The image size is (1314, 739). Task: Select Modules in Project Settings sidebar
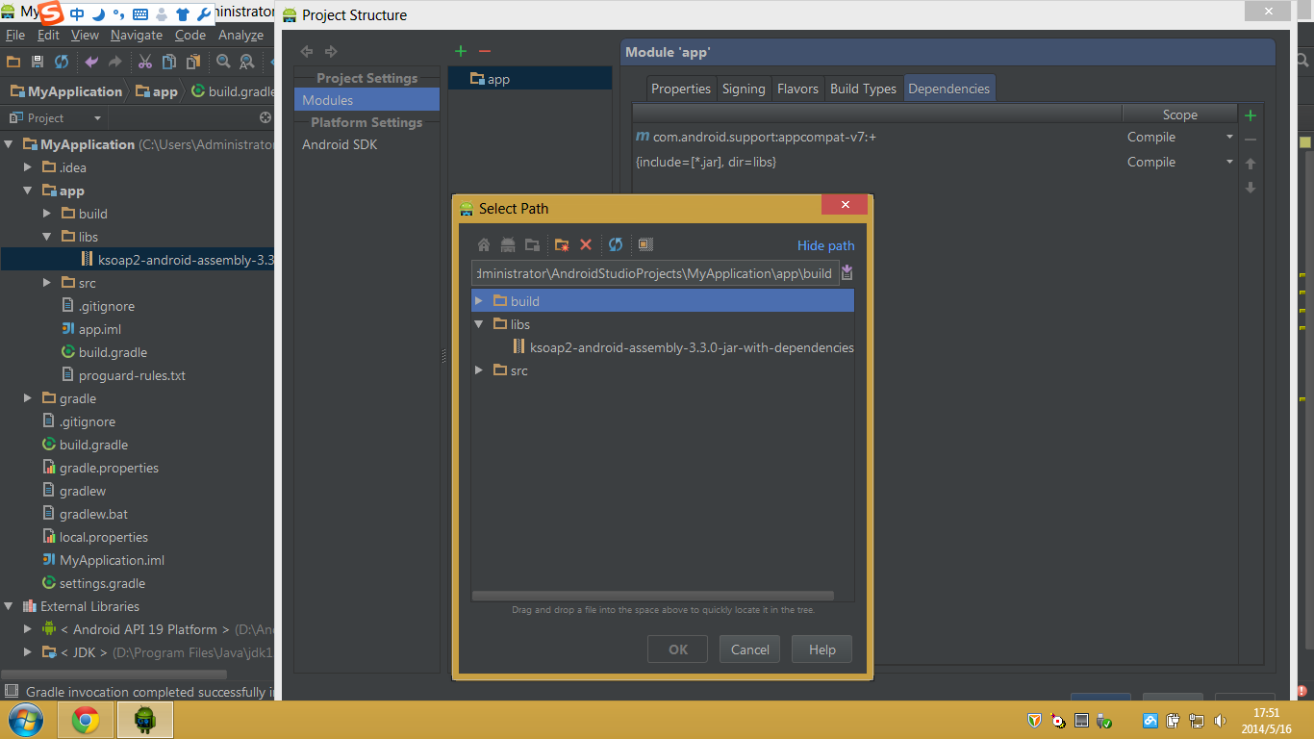(366, 100)
